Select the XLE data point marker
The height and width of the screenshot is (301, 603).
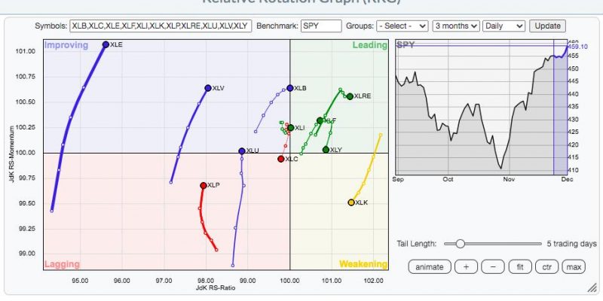pyautogui.click(x=106, y=44)
